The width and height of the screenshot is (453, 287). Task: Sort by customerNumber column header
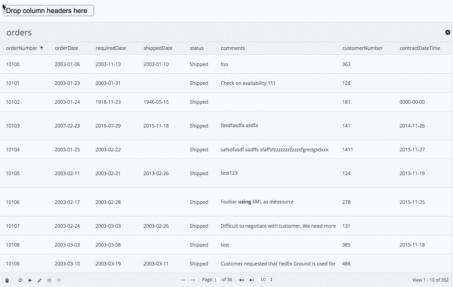(x=362, y=48)
